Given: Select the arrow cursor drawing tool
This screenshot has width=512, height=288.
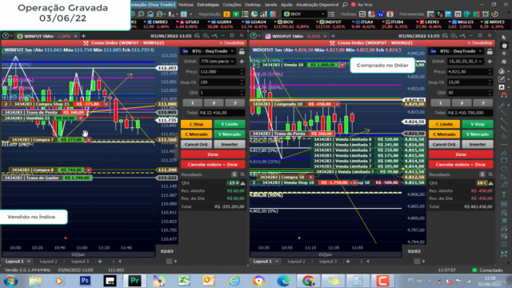Looking at the screenshot, I should [x=504, y=38].
